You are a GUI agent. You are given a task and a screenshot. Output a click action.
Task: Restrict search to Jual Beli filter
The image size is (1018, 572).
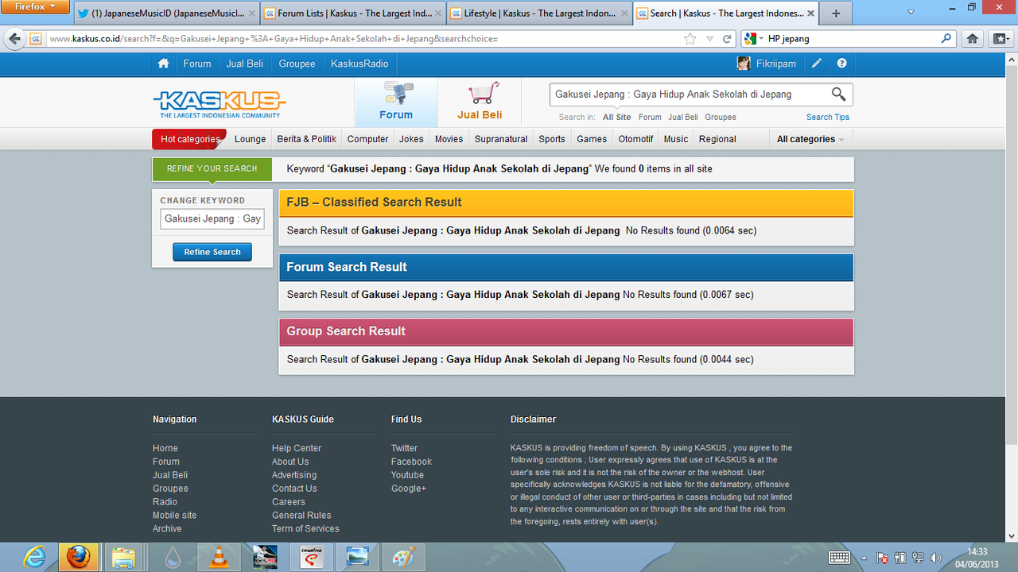click(x=682, y=117)
